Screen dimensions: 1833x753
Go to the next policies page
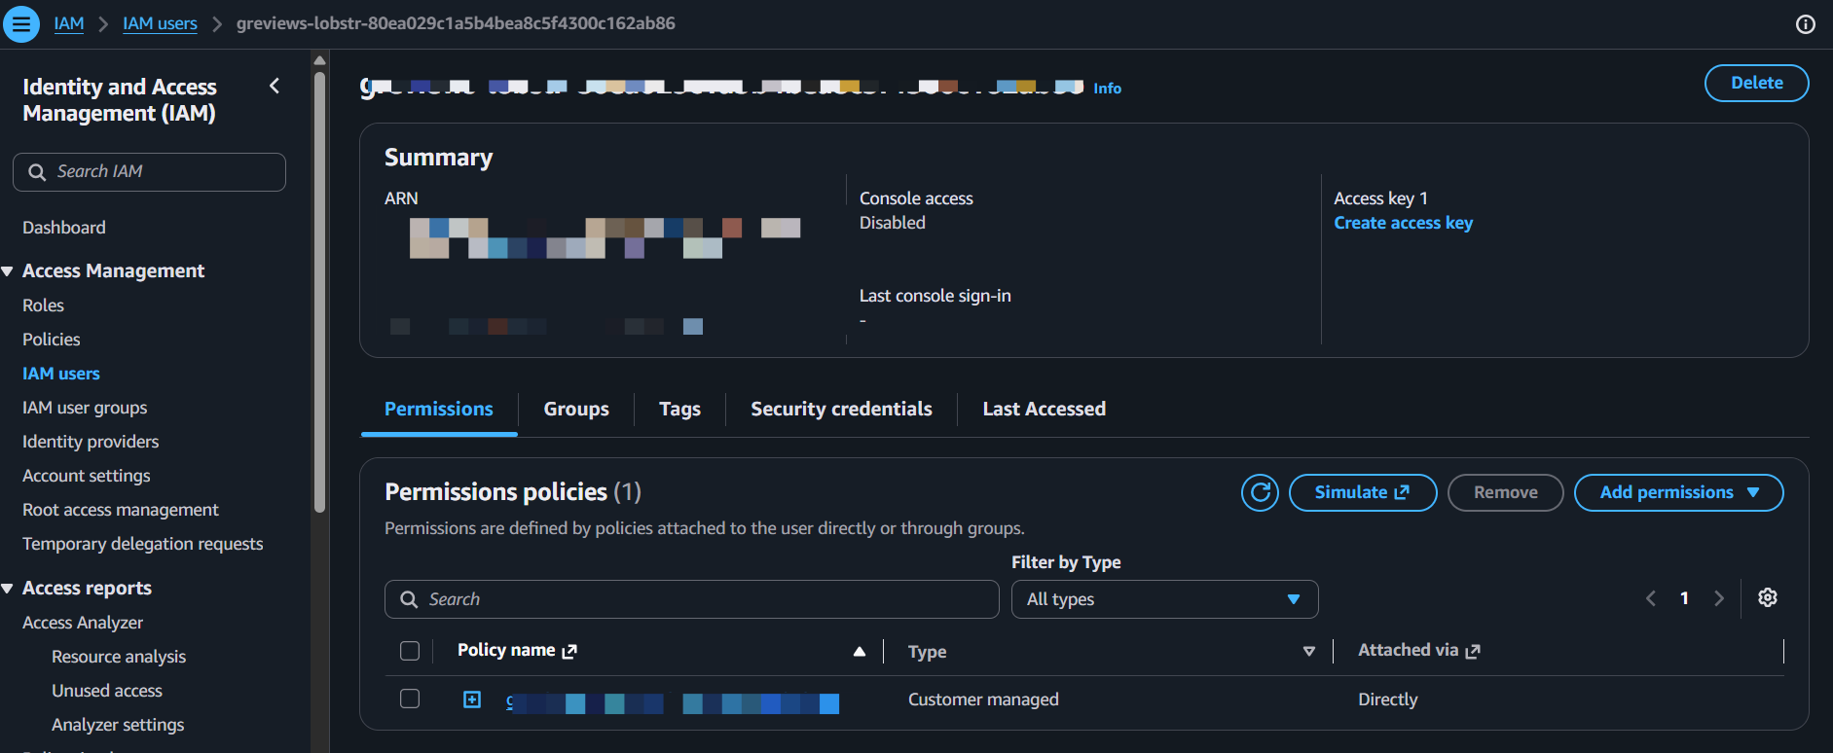(x=1719, y=598)
